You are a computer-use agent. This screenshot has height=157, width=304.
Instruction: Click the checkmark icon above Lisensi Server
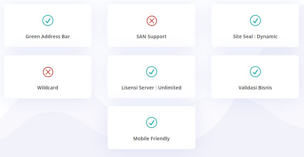[x=152, y=72]
